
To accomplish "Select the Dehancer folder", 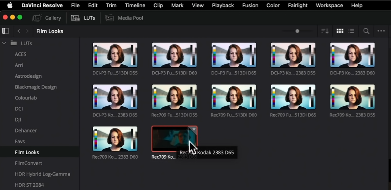I will coord(26,130).
